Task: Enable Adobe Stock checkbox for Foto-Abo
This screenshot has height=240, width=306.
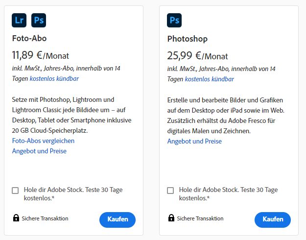Action: click(x=16, y=191)
